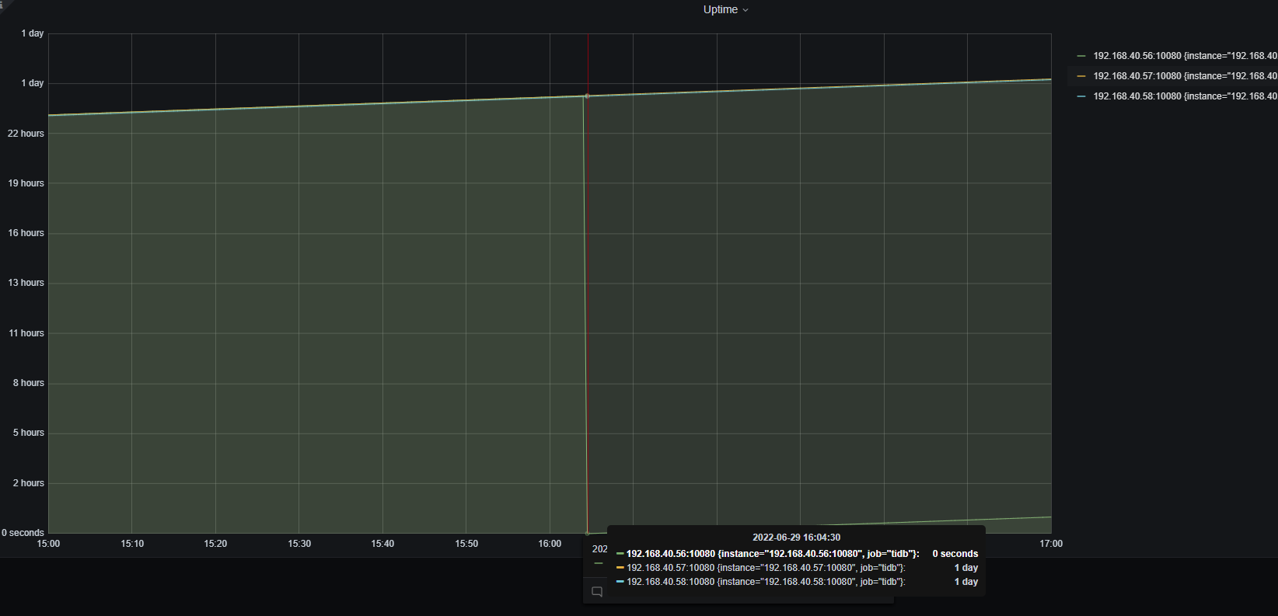Select tooltip row for 192.168.40.57:10080
The width and height of the screenshot is (1278, 616).
tap(796, 568)
